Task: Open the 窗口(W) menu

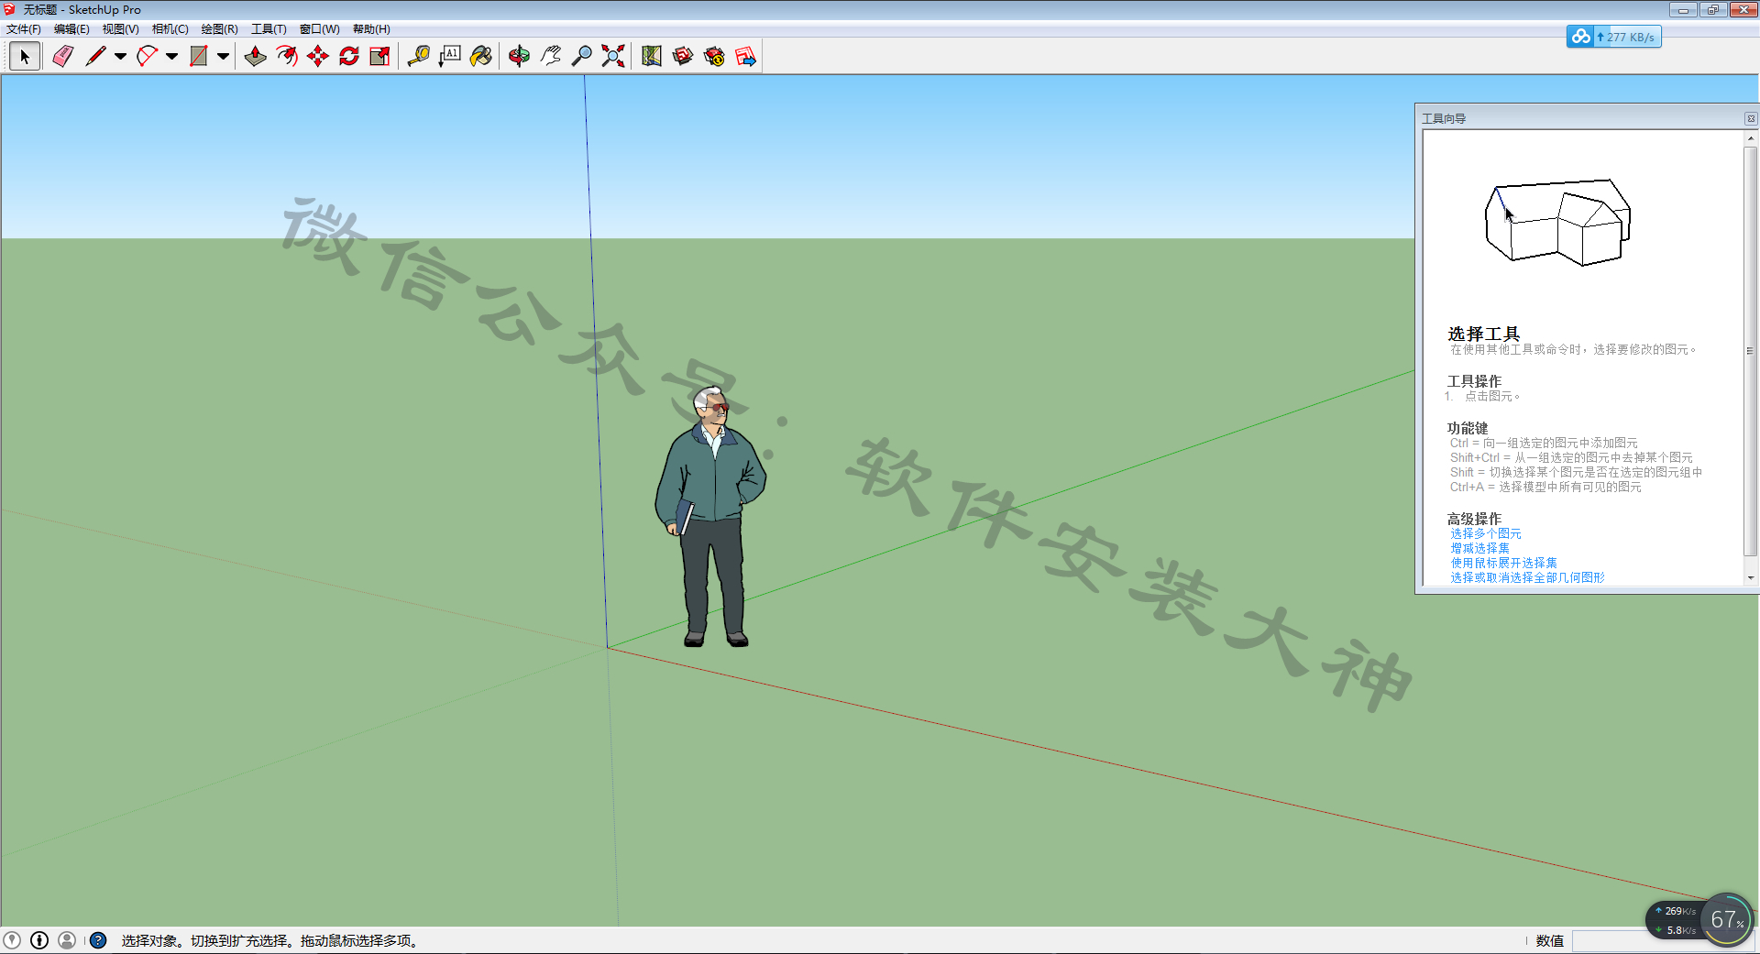Action: point(319,29)
